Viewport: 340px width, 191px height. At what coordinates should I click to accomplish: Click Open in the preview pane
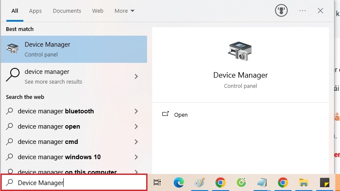(x=181, y=115)
